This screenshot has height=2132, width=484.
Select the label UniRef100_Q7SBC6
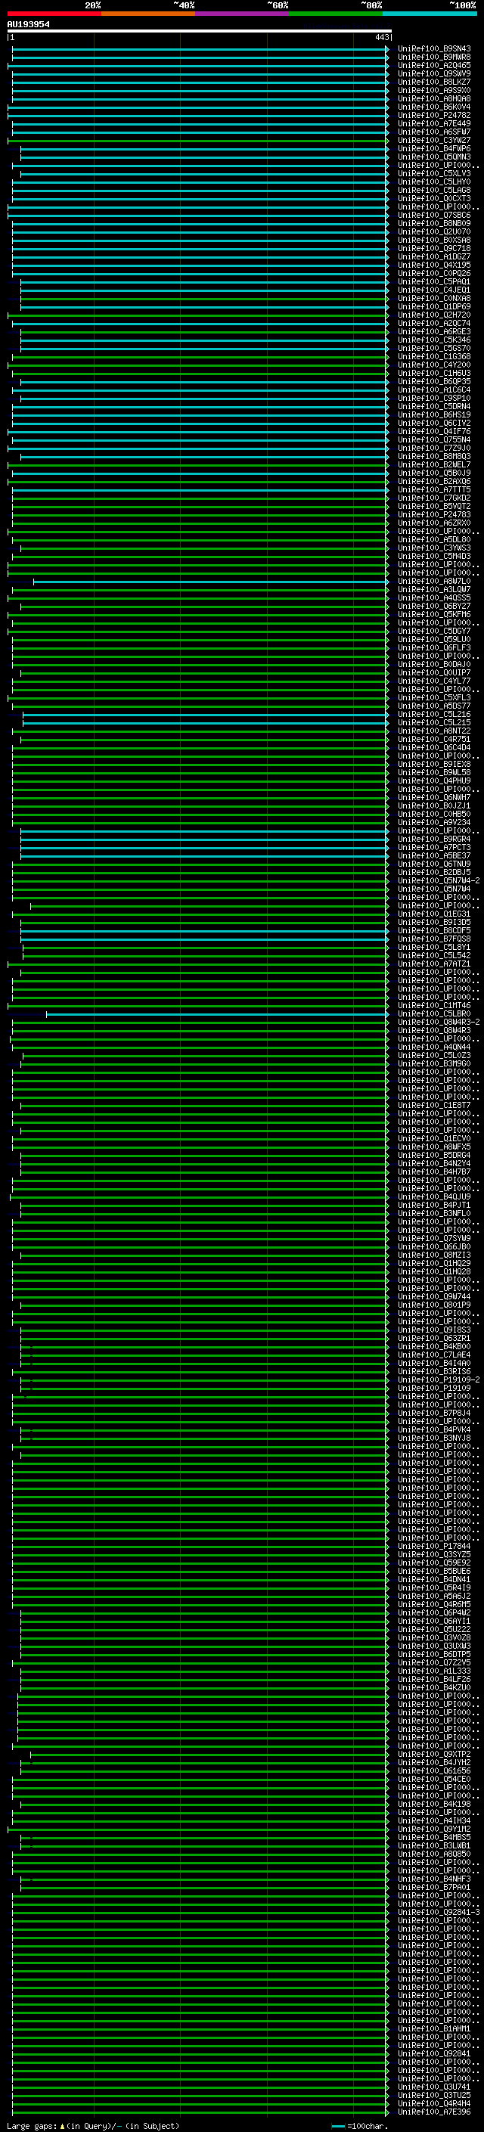click(434, 216)
